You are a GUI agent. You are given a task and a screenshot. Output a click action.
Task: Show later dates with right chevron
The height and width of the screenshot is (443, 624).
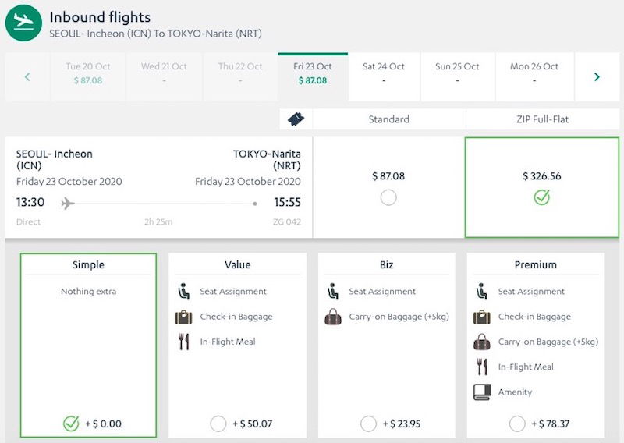597,76
